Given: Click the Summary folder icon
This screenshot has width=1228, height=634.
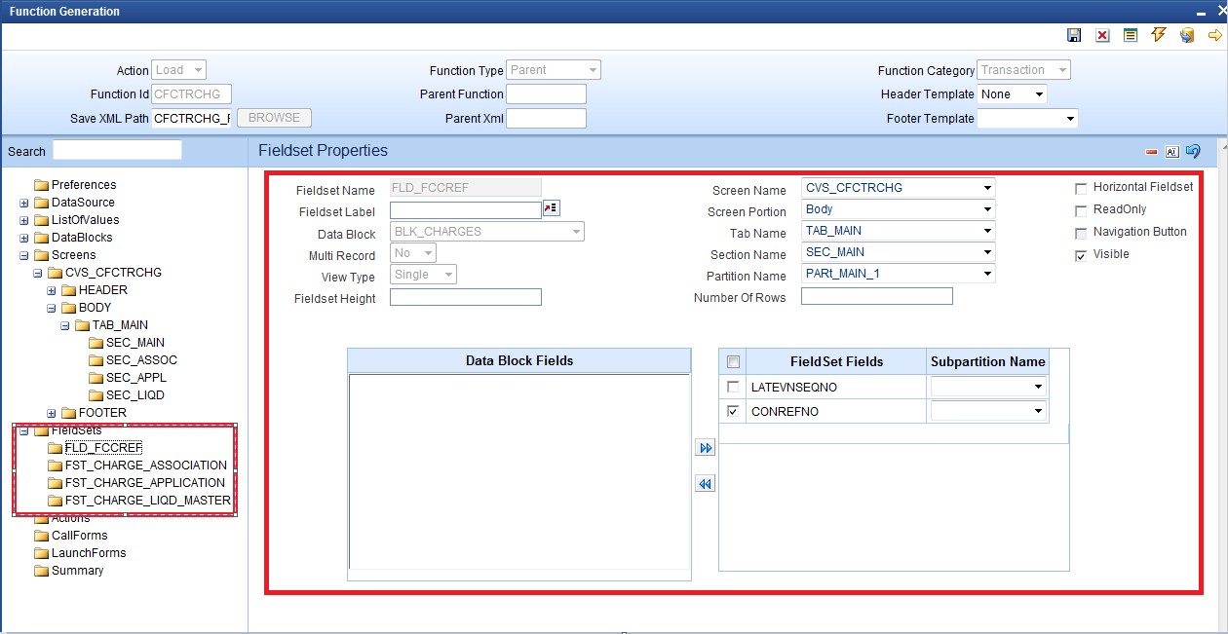Looking at the screenshot, I should tap(41, 571).
